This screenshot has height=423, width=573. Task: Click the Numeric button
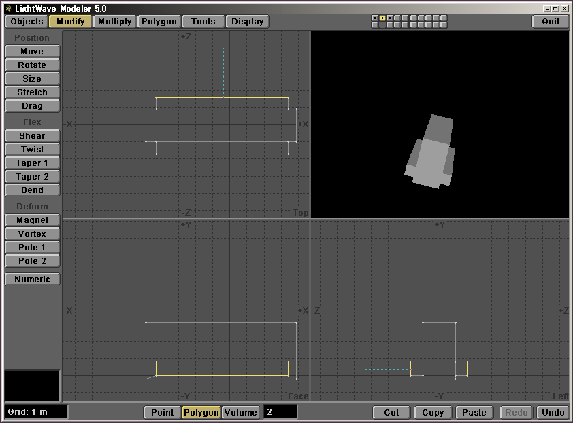32,280
